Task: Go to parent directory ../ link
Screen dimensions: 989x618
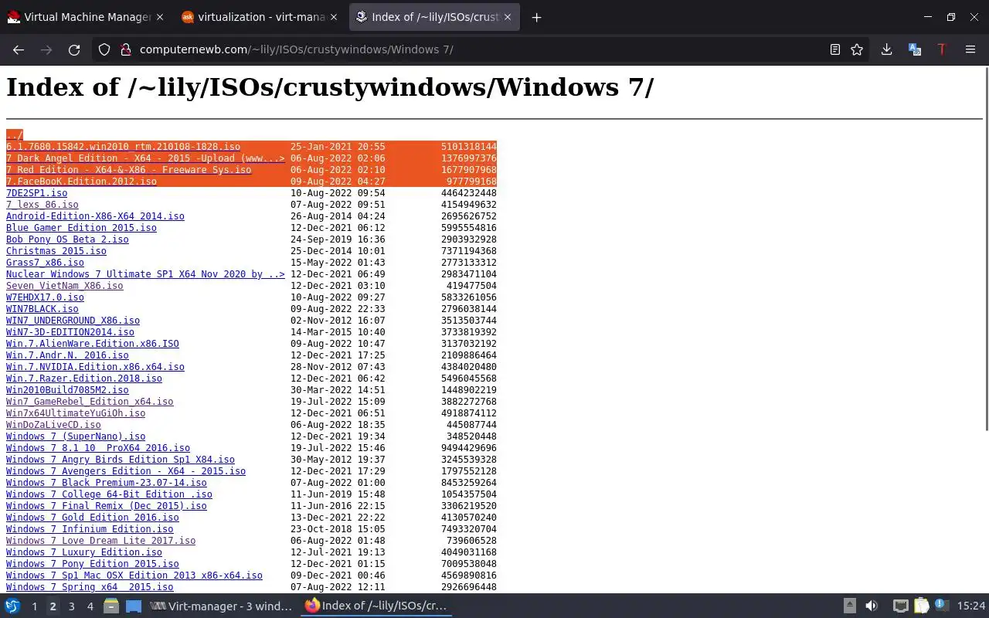Action: coord(15,135)
